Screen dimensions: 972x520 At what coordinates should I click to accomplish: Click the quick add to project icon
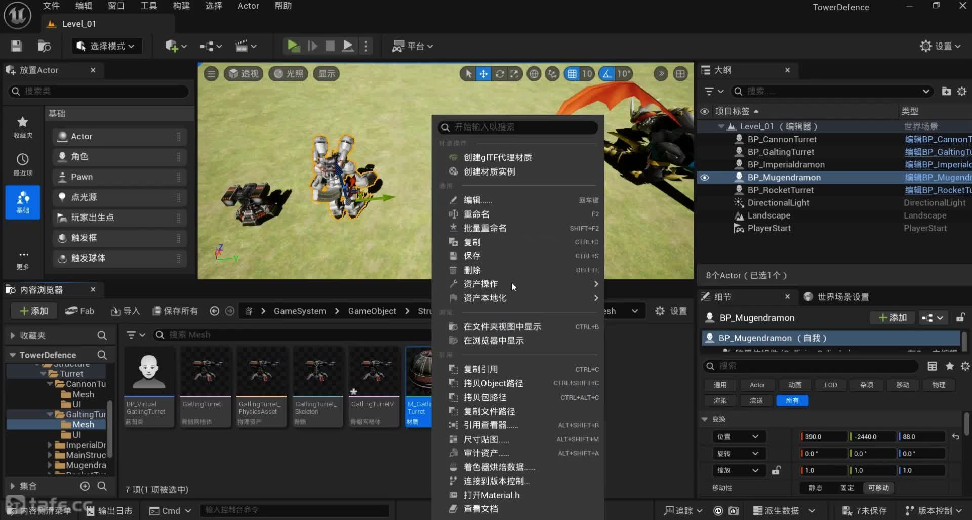(172, 46)
